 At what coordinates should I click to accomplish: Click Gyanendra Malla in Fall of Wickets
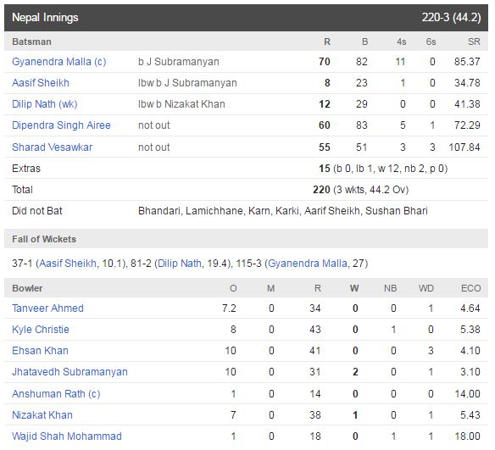click(x=308, y=264)
